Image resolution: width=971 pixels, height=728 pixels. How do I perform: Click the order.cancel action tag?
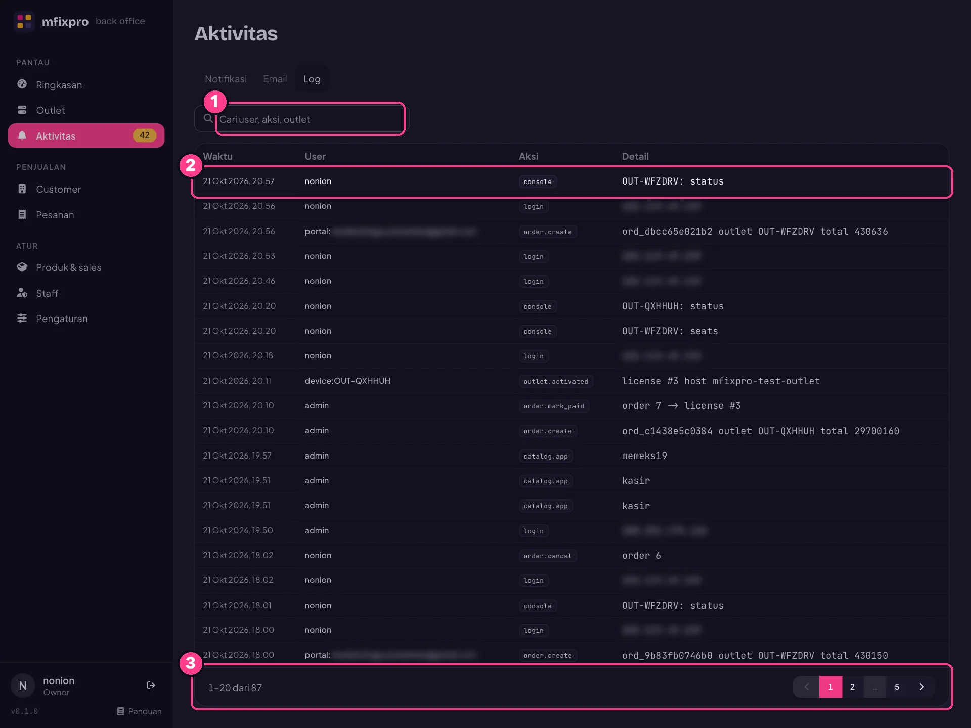point(548,556)
